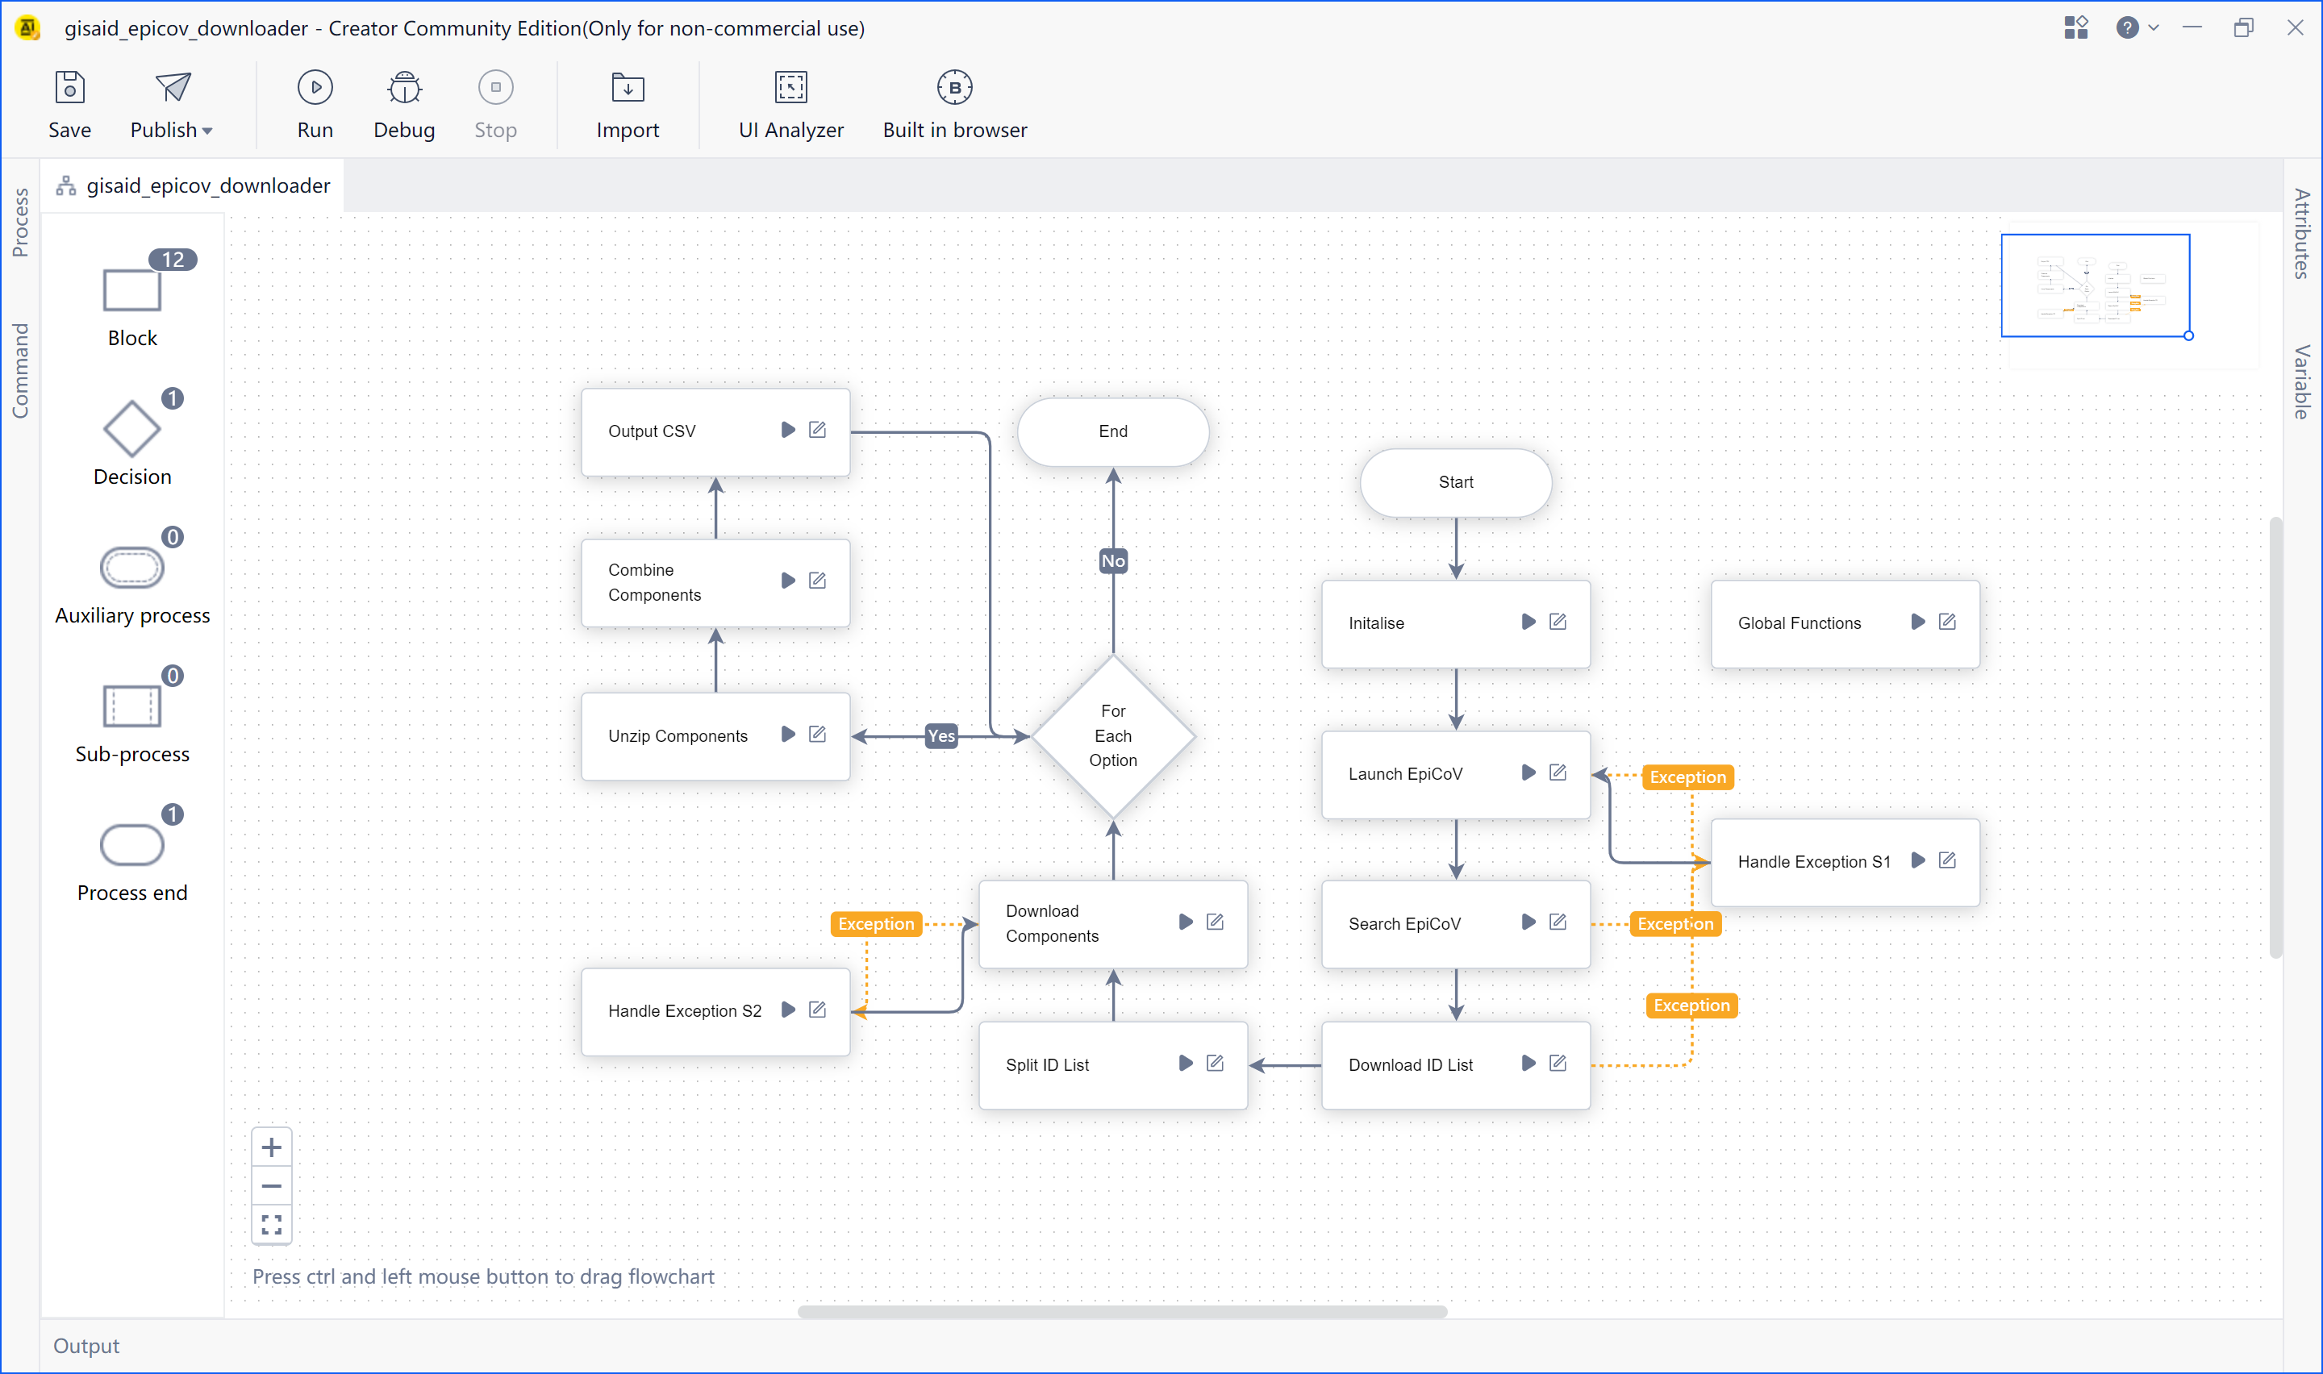This screenshot has width=2323, height=1374.
Task: Zoom in the flowchart with plus button
Action: click(271, 1147)
